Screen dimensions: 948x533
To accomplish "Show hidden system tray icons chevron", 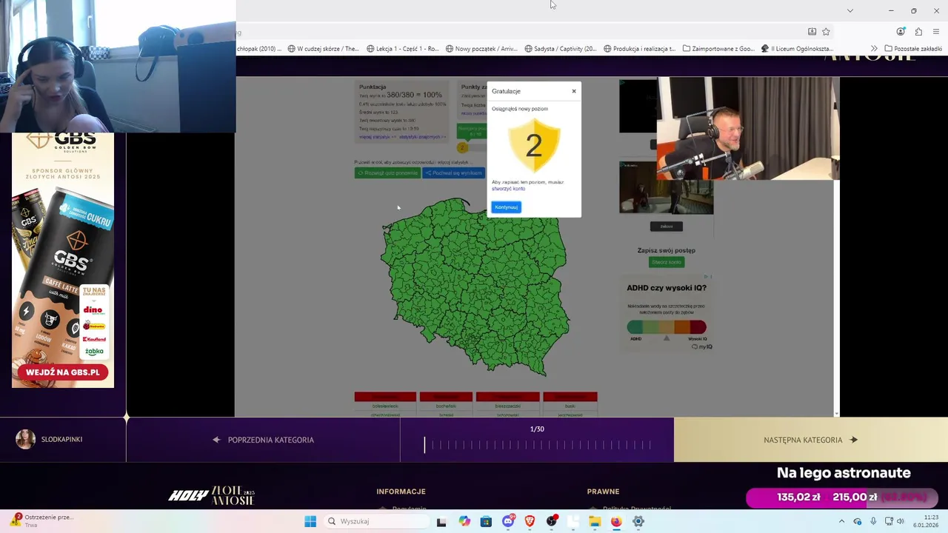I will coord(841,521).
